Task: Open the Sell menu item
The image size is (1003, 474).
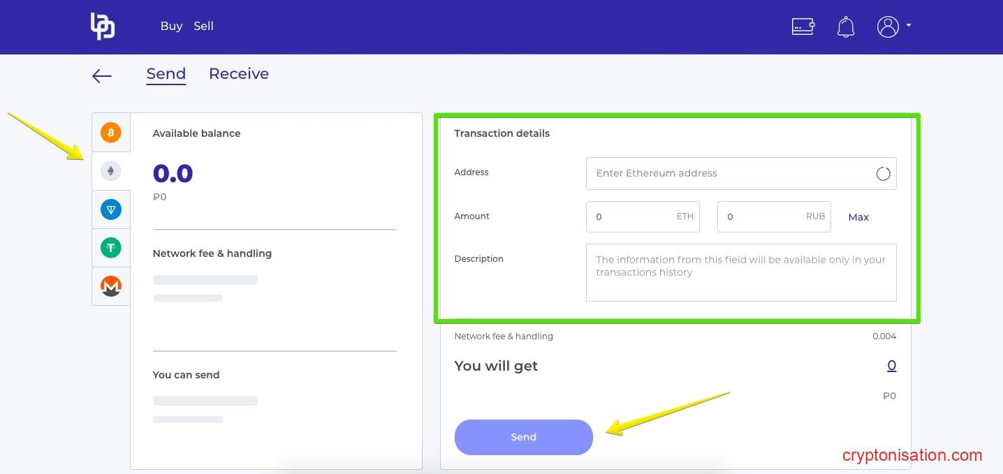Action: click(204, 26)
